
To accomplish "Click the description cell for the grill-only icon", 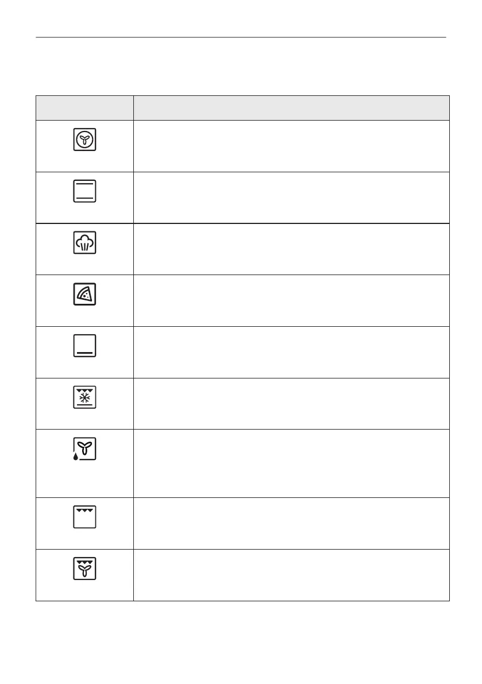I will [x=291, y=523].
